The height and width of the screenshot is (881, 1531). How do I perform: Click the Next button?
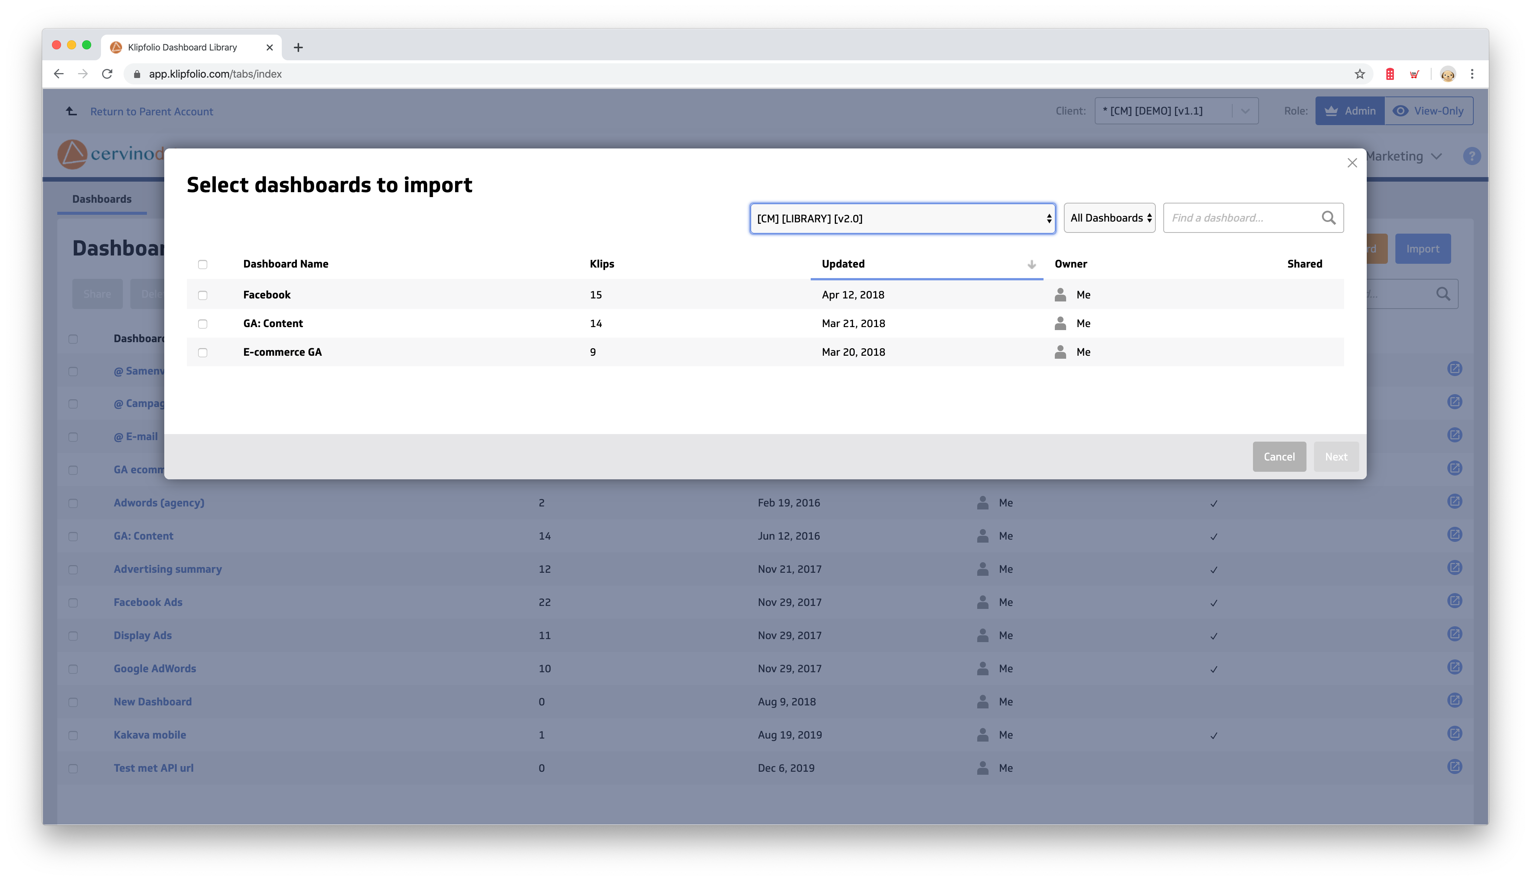1335,456
